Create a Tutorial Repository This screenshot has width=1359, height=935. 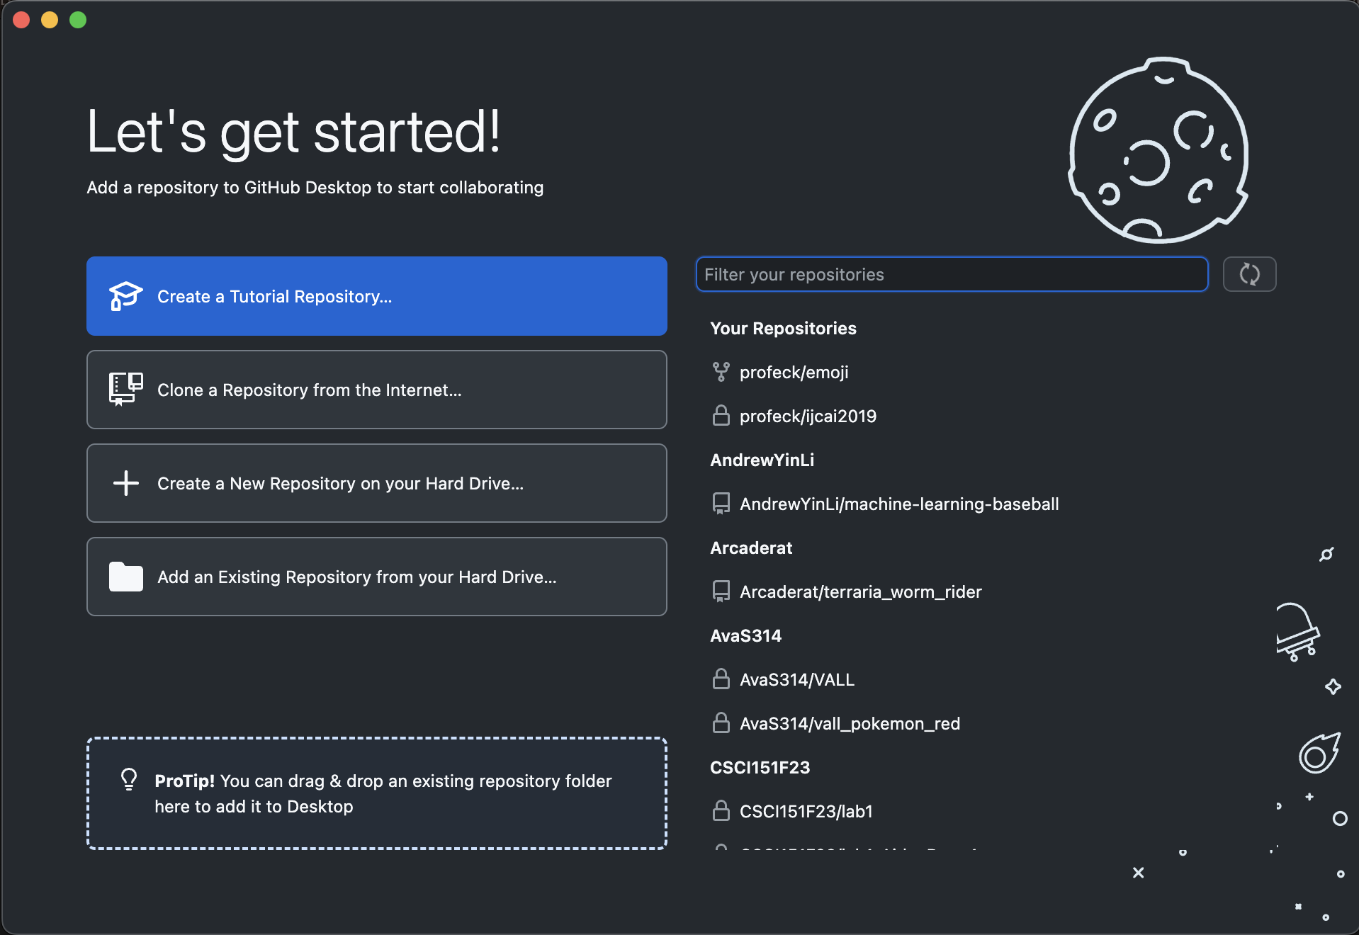click(x=376, y=296)
